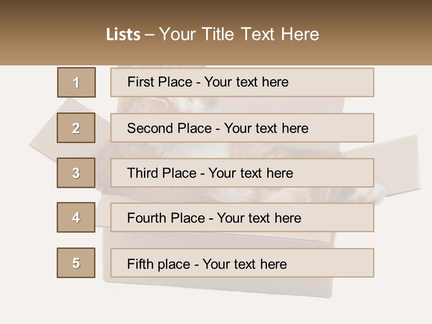
Task: Click the number 3 box
Action: coord(76,173)
